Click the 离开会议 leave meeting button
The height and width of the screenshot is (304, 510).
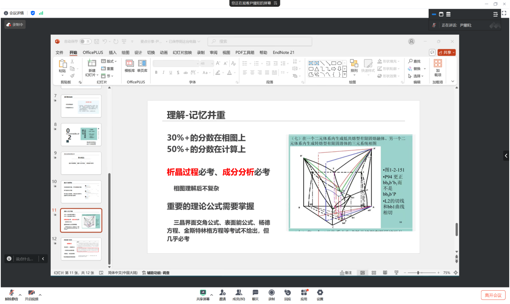coord(493,296)
